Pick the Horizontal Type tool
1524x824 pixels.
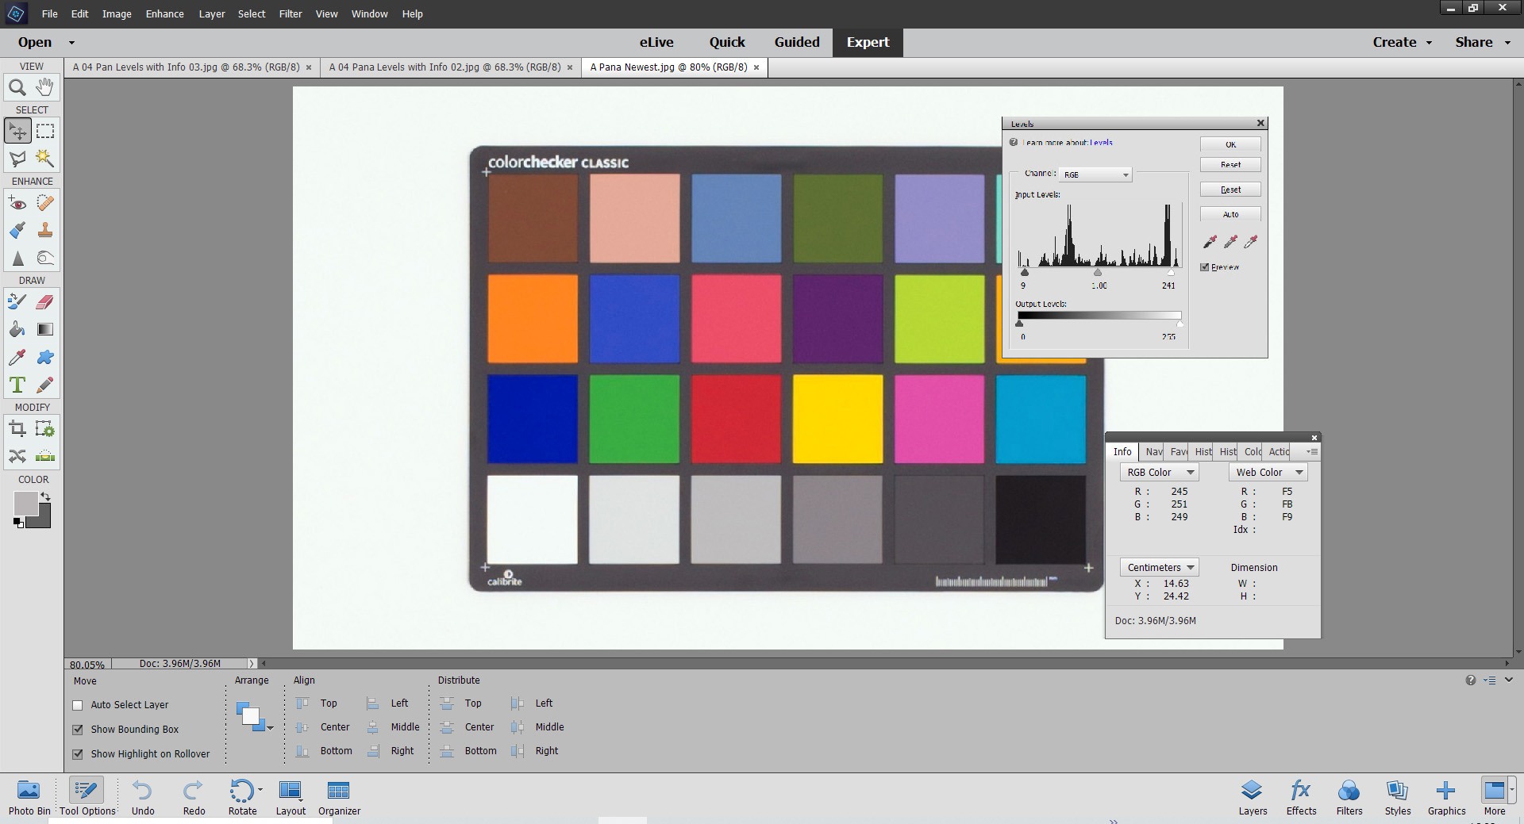click(x=17, y=385)
